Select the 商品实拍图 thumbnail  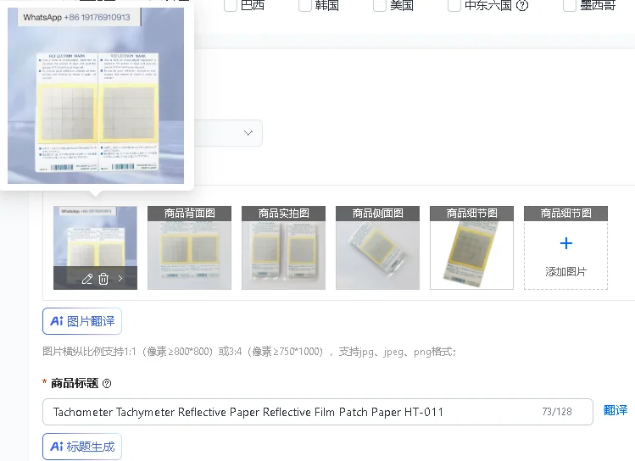(283, 247)
